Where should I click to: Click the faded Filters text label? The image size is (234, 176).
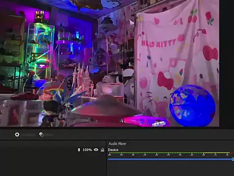(49, 135)
